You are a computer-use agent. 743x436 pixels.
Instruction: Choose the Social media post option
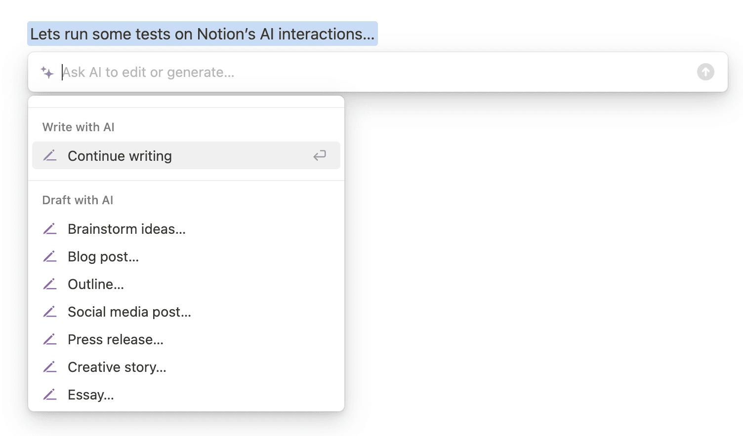[186, 312]
